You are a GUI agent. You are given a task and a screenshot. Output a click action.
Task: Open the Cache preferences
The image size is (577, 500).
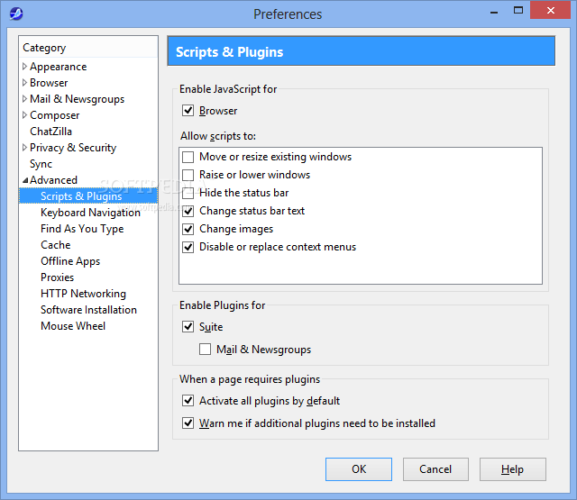56,245
